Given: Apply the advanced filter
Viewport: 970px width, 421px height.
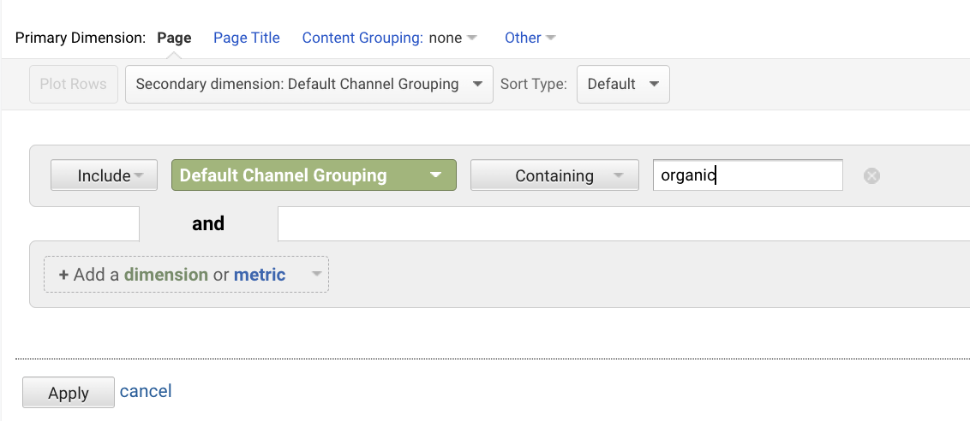Looking at the screenshot, I should click(68, 393).
